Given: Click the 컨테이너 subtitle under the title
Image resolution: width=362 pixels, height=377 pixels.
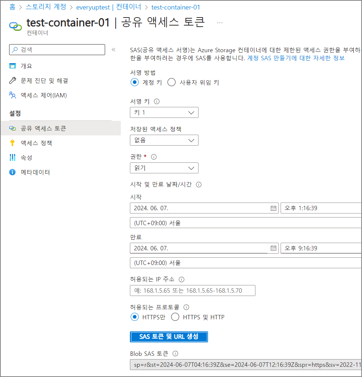Looking at the screenshot, I should click(x=37, y=33).
